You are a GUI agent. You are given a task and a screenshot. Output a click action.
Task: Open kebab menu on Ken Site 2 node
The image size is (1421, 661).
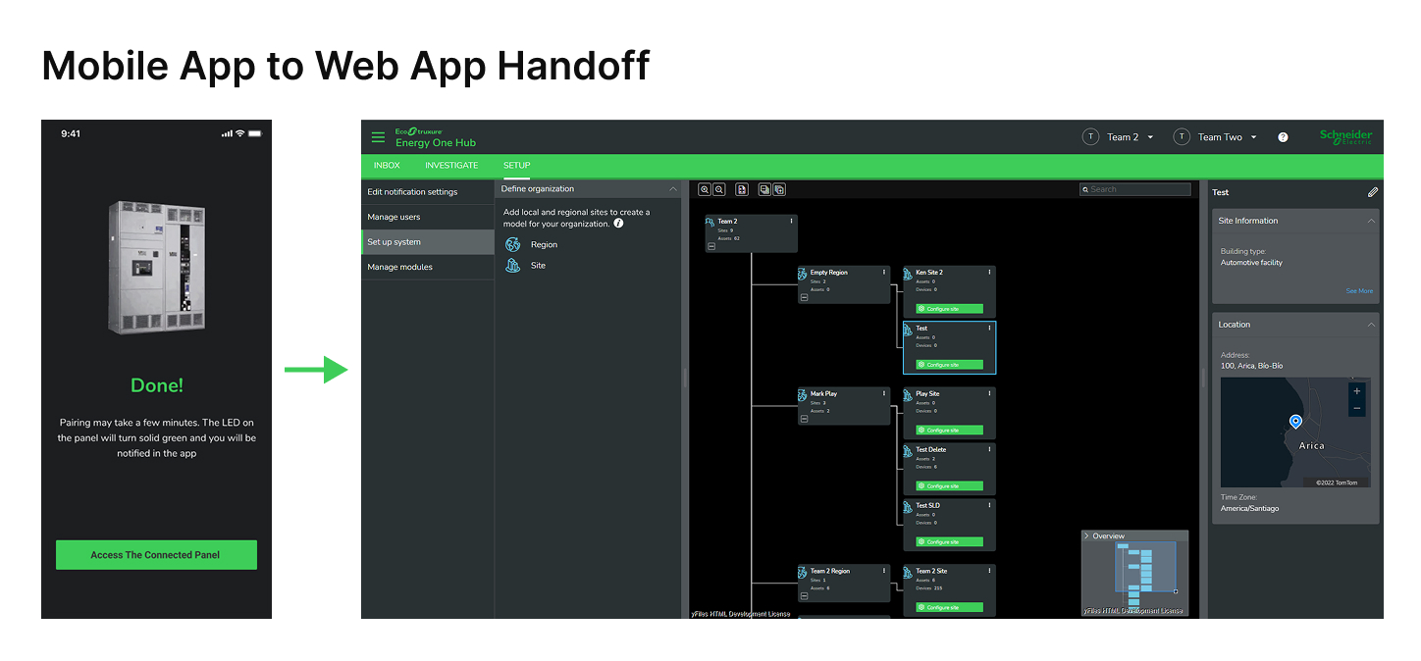pyautogui.click(x=989, y=272)
